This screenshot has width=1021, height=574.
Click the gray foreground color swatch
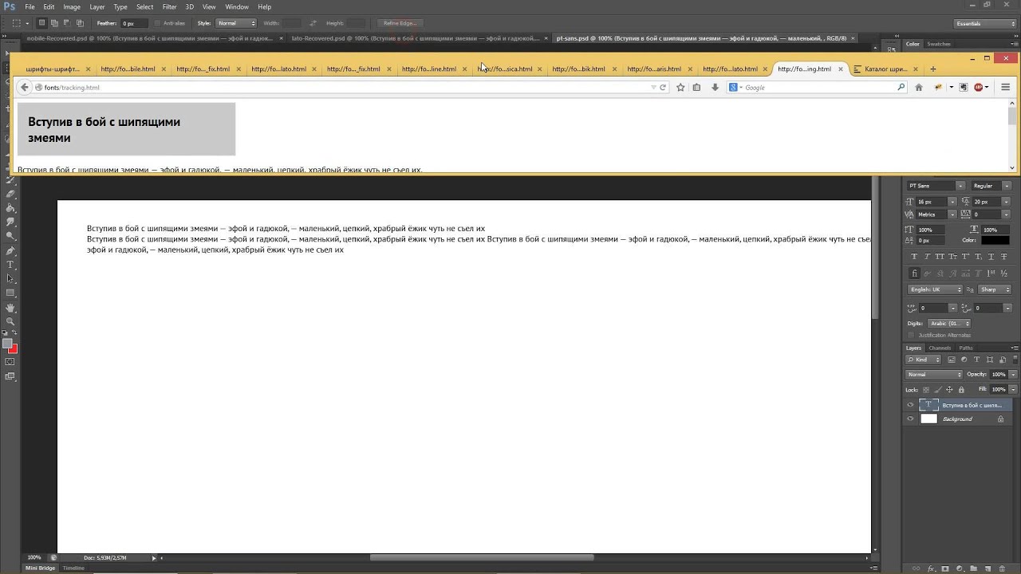click(x=7, y=343)
